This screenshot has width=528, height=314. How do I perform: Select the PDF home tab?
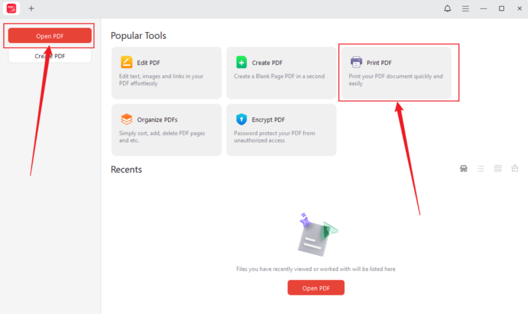(x=11, y=8)
